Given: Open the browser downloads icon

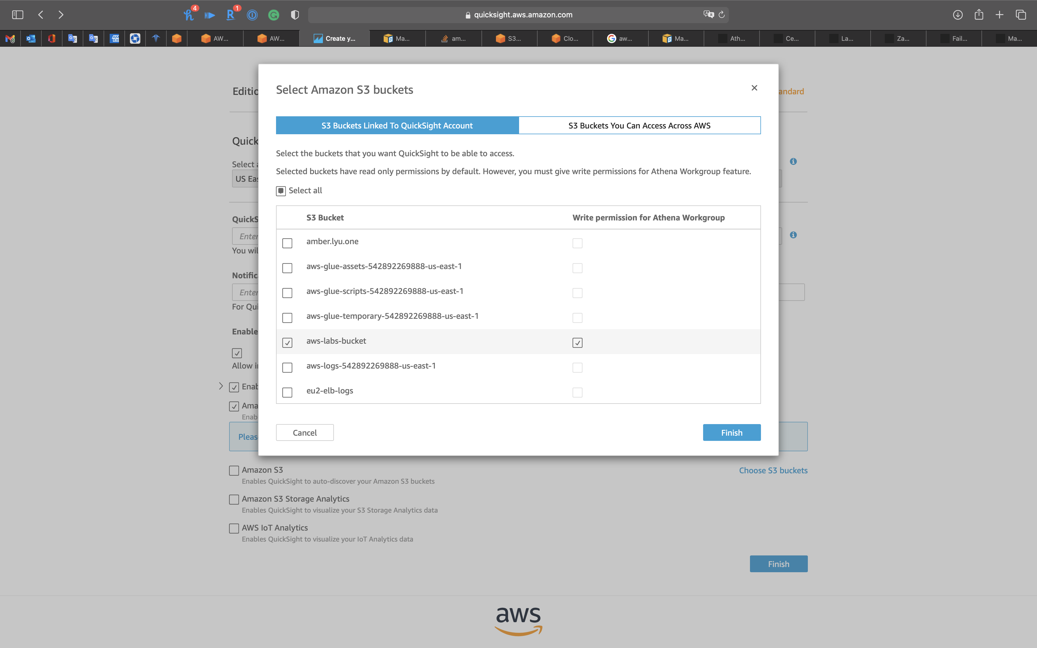Looking at the screenshot, I should (x=958, y=14).
